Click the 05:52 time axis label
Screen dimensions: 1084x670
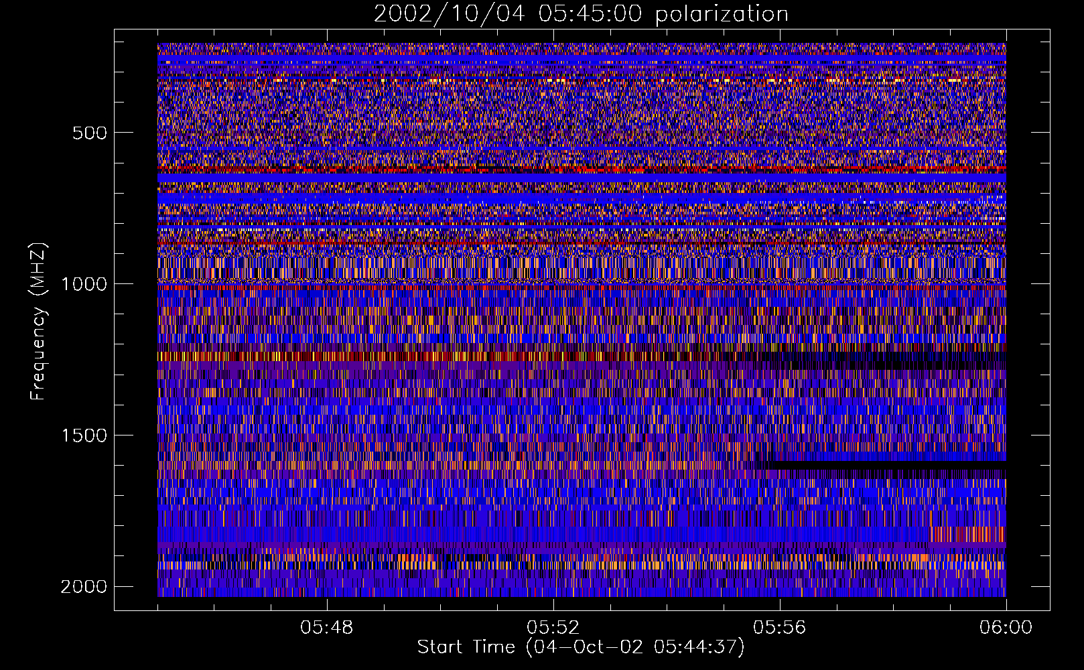(x=553, y=628)
